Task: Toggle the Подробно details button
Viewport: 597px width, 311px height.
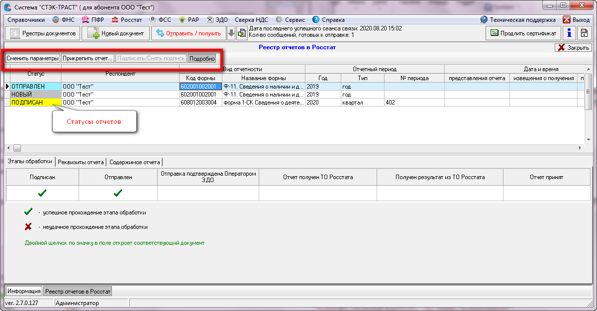Action: [x=202, y=58]
